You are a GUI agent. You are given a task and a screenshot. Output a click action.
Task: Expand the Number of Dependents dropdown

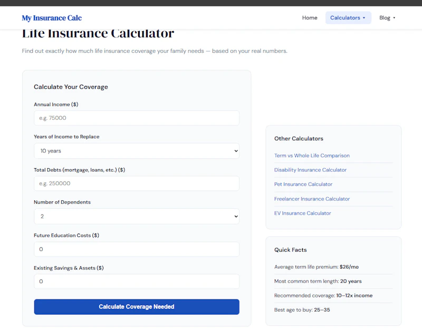pos(137,216)
